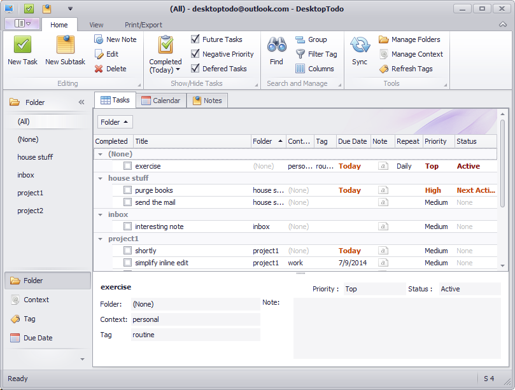Select Tag view in navigation pane
Viewport: 515px width, 390px height.
[48, 319]
